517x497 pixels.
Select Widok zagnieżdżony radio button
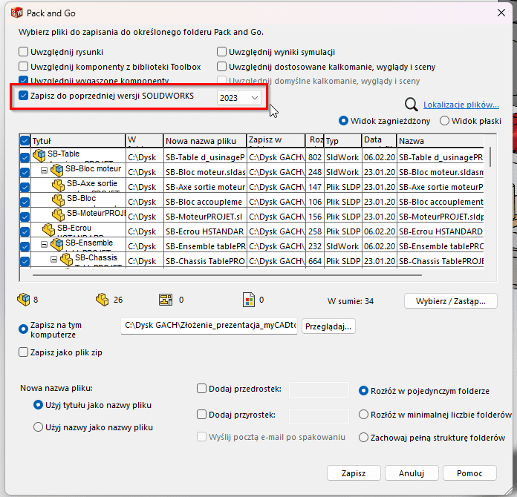[343, 121]
